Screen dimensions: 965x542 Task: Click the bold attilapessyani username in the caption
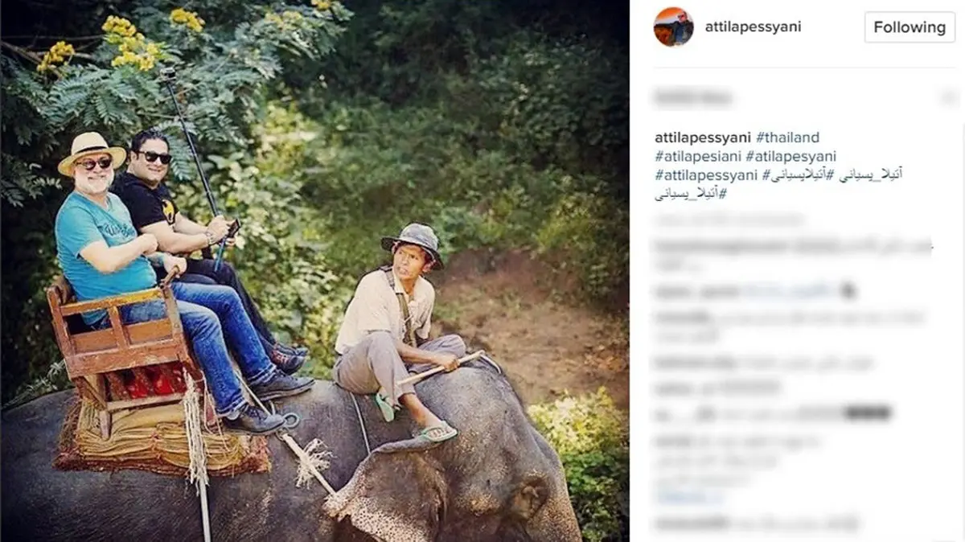pos(703,138)
